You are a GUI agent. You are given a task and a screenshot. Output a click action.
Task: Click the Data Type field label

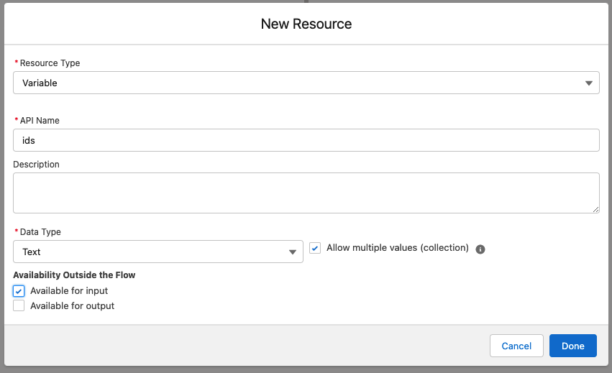tap(40, 232)
